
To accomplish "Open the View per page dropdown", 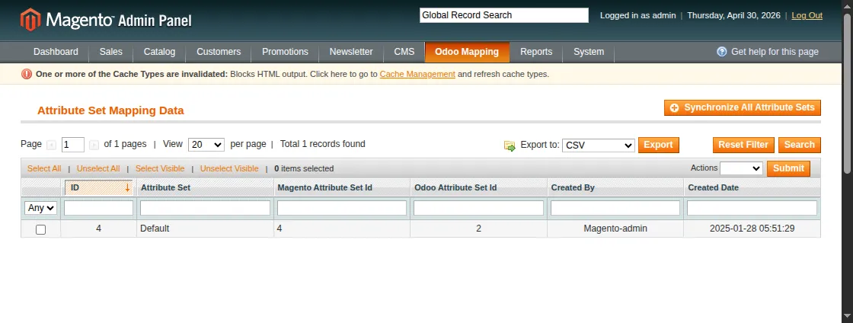I will coord(206,145).
